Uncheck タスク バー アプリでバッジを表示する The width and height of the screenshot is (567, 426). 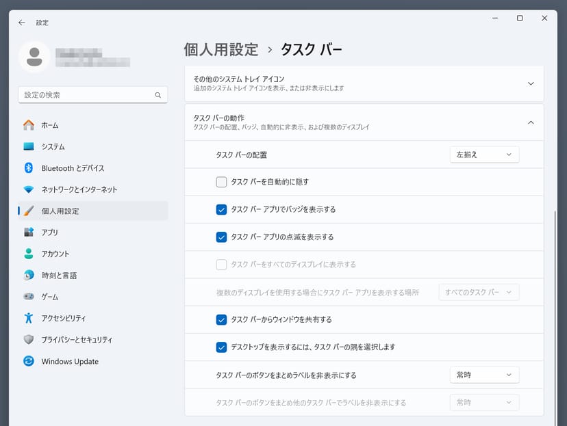tap(221, 209)
